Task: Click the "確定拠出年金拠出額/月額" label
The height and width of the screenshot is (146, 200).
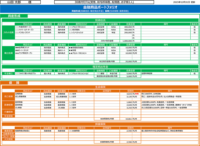Action: [107, 76]
